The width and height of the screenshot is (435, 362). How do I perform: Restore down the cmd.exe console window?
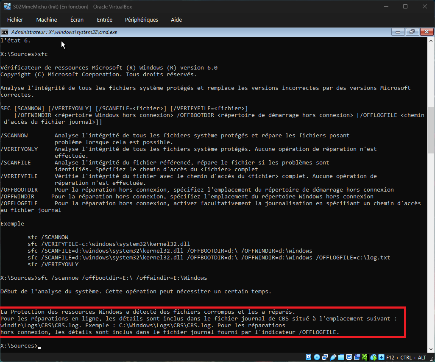pos(412,32)
